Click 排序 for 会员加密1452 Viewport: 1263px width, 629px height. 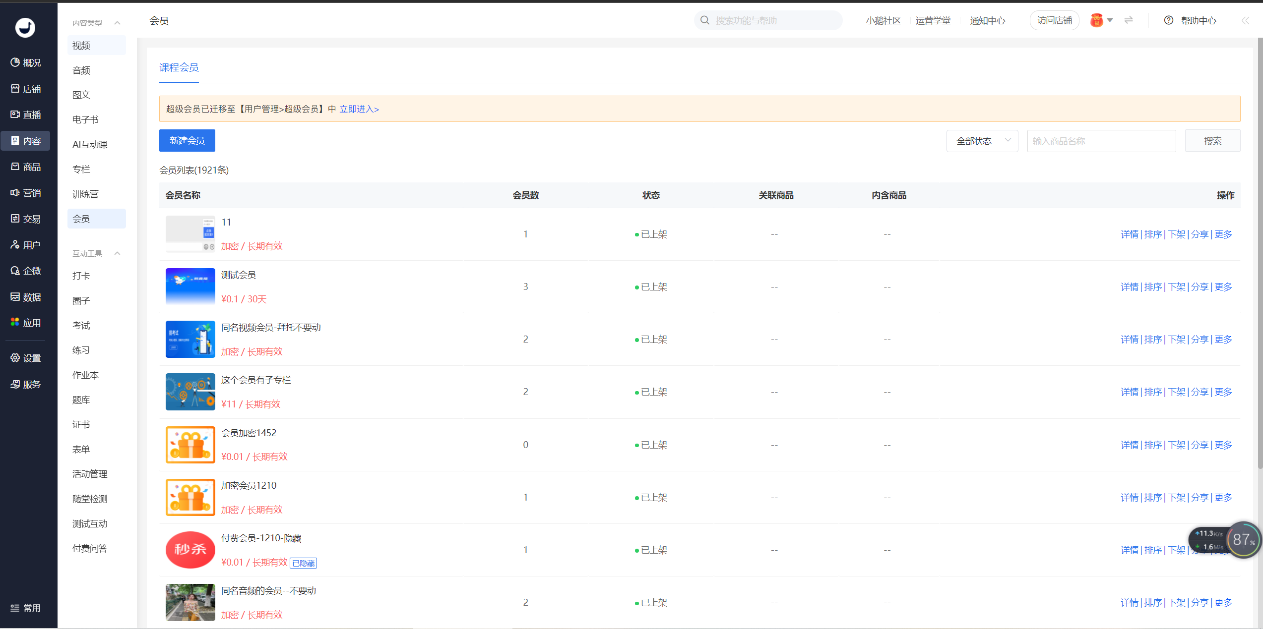click(x=1153, y=445)
